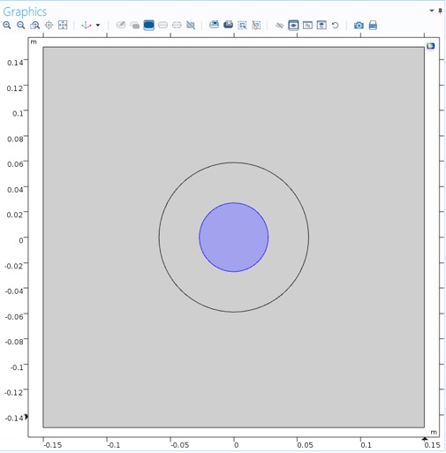Click the Select Box tool icon

242,26
